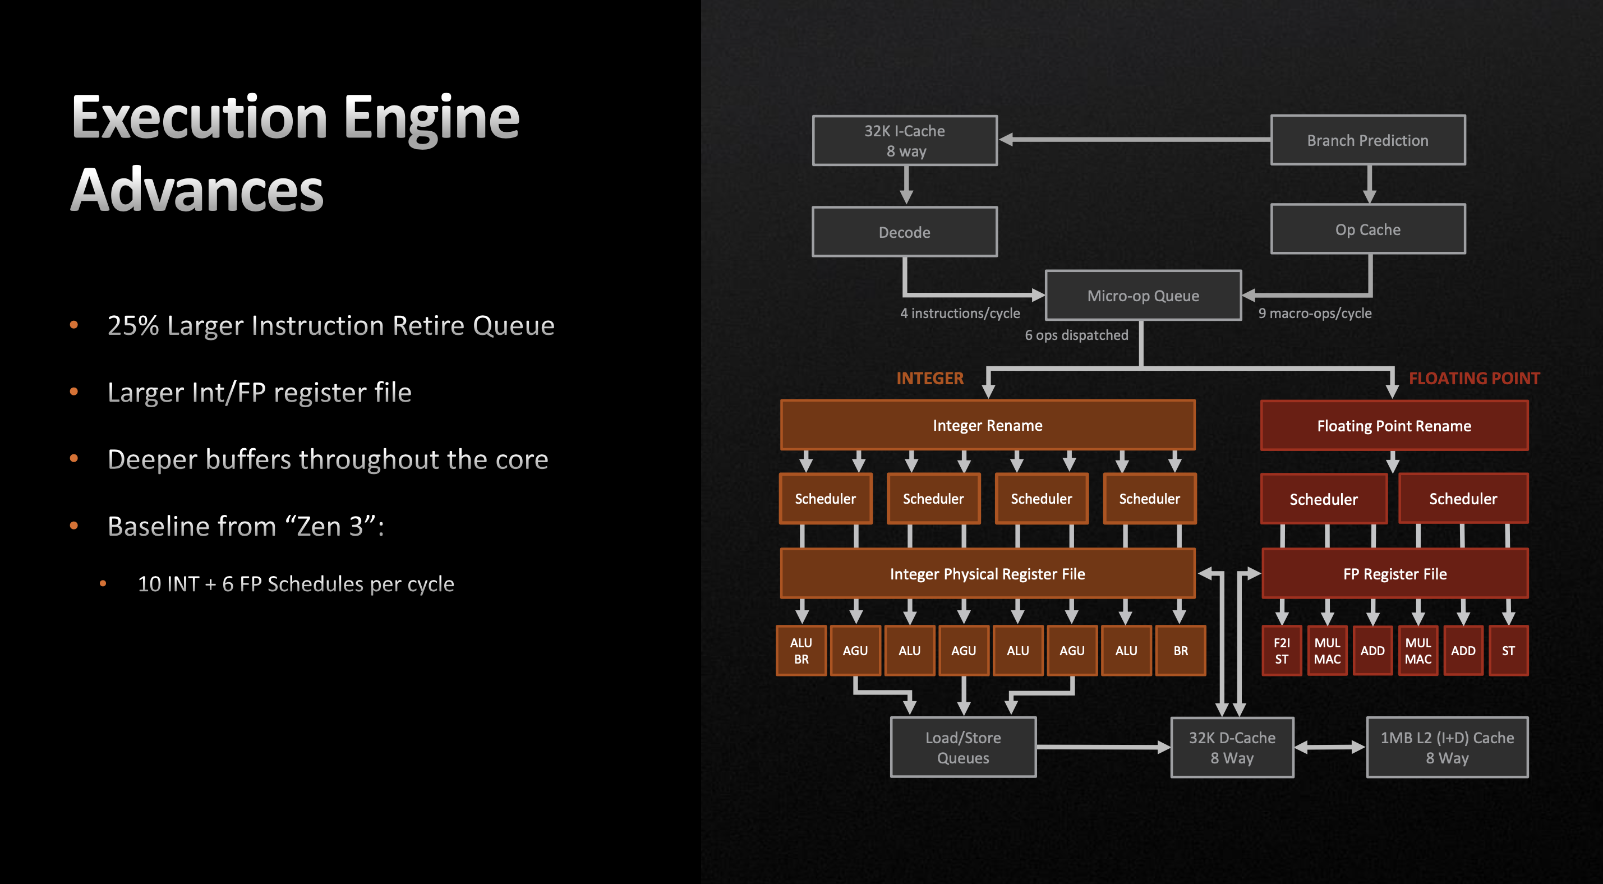
Task: Select the FP Register File bar
Action: pos(1393,573)
